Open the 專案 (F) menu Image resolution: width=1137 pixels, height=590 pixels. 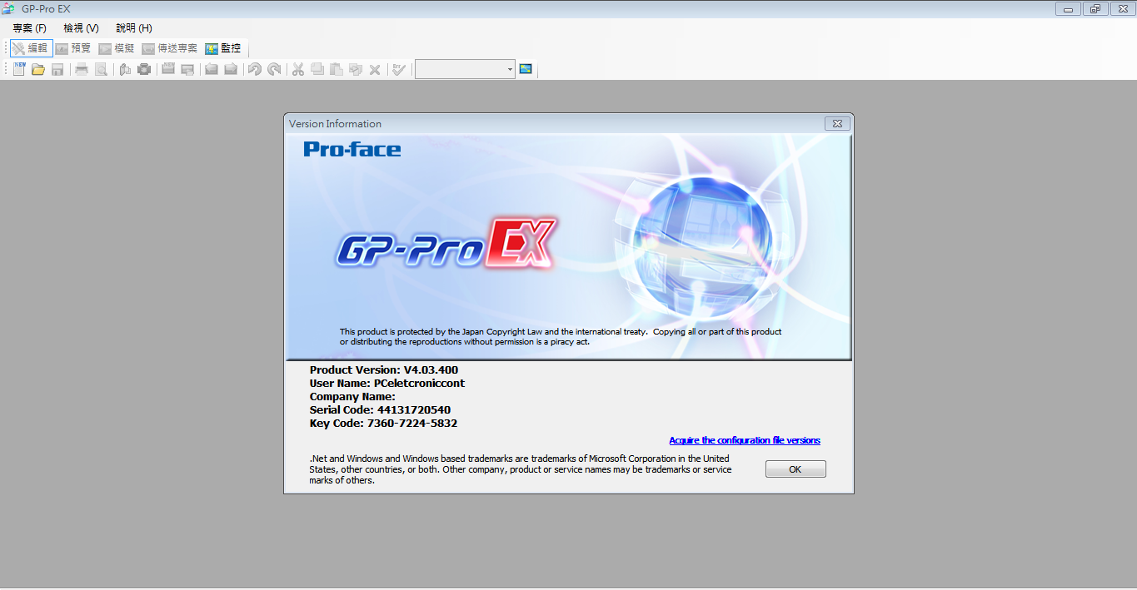click(29, 28)
